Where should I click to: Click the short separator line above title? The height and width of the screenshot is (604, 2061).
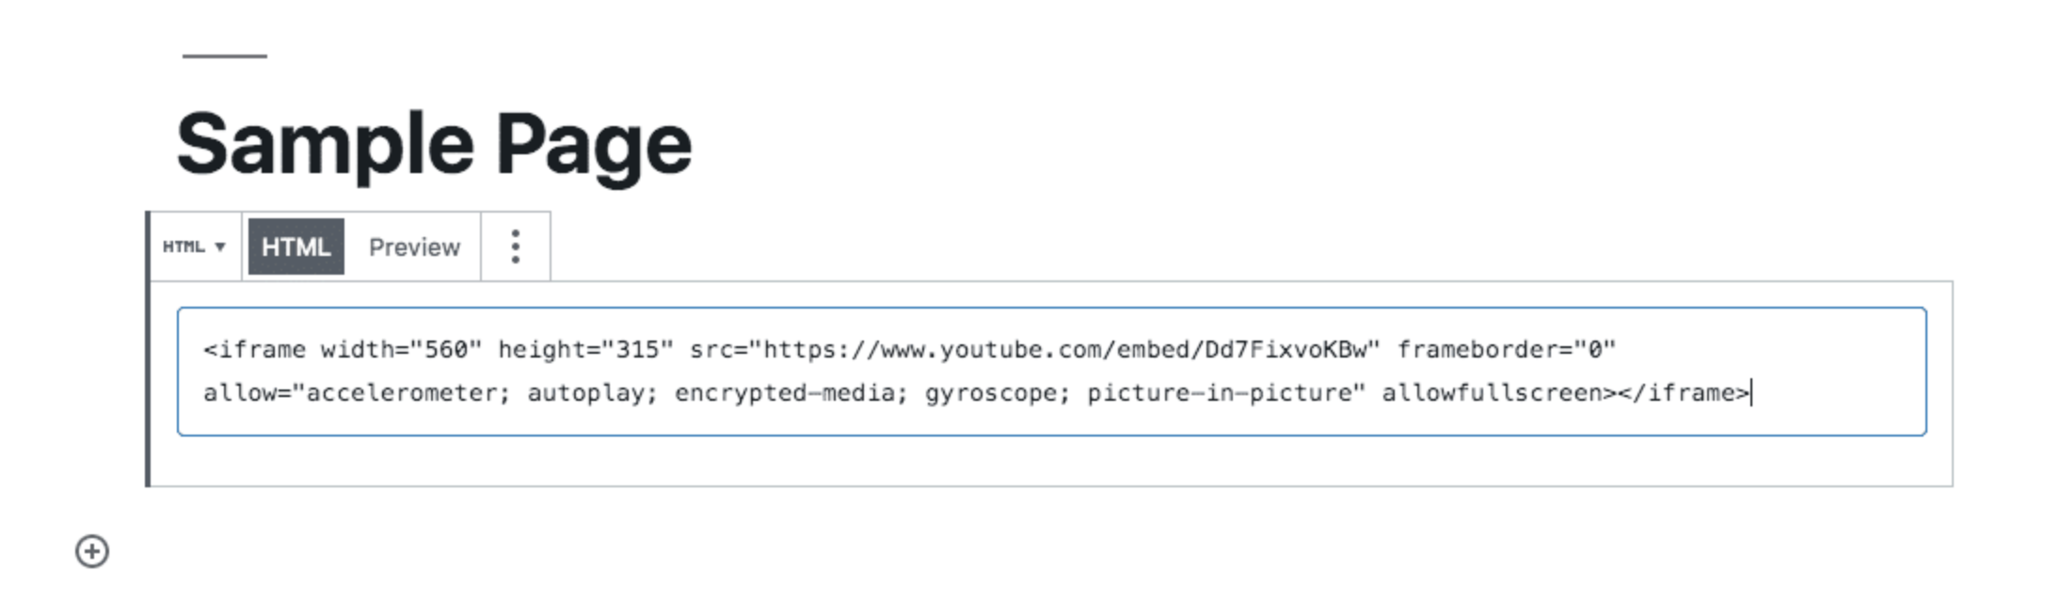click(x=224, y=56)
